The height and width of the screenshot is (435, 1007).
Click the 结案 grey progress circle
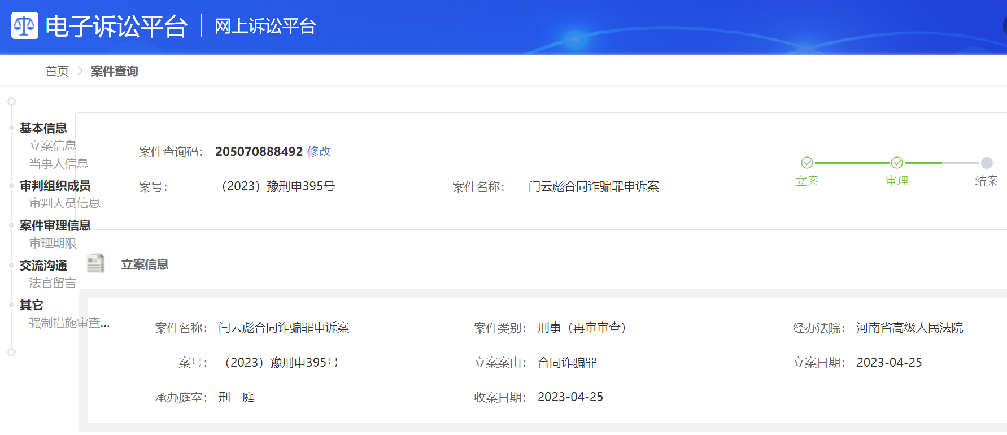(987, 163)
